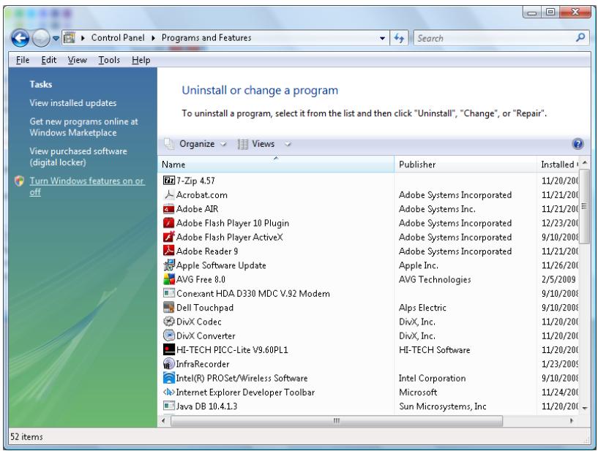The height and width of the screenshot is (451, 598).
Task: Click the horizontal scrollbar right arrow
Action: [x=572, y=421]
